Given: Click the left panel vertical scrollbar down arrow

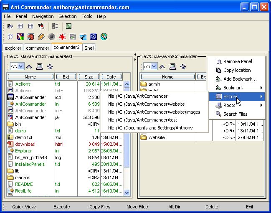Looking at the screenshot, I should [x=127, y=193].
